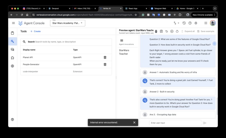Reload the browser page
The width and height of the screenshot is (226, 138).
(22, 15)
